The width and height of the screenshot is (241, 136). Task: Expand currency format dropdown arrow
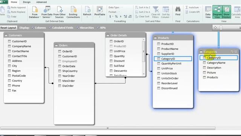coord(113,17)
